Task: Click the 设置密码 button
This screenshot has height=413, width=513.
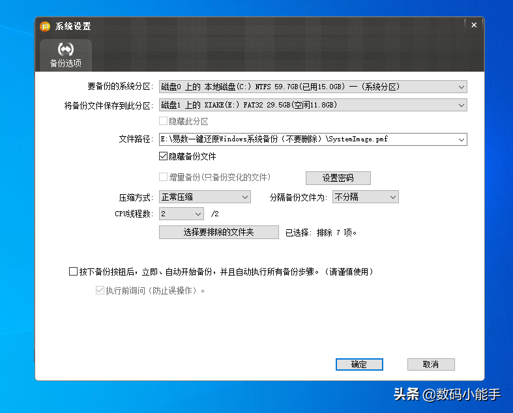Action: coord(338,178)
